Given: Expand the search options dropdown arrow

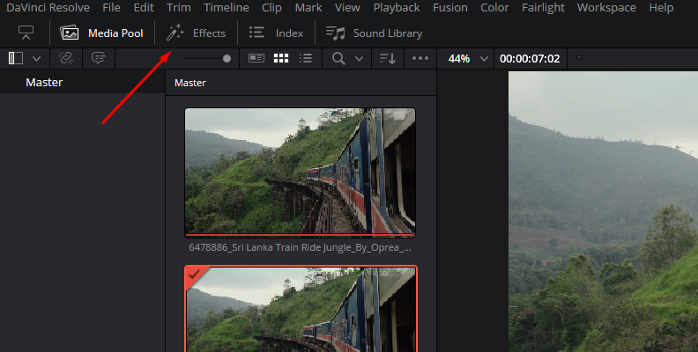Looking at the screenshot, I should click(360, 59).
